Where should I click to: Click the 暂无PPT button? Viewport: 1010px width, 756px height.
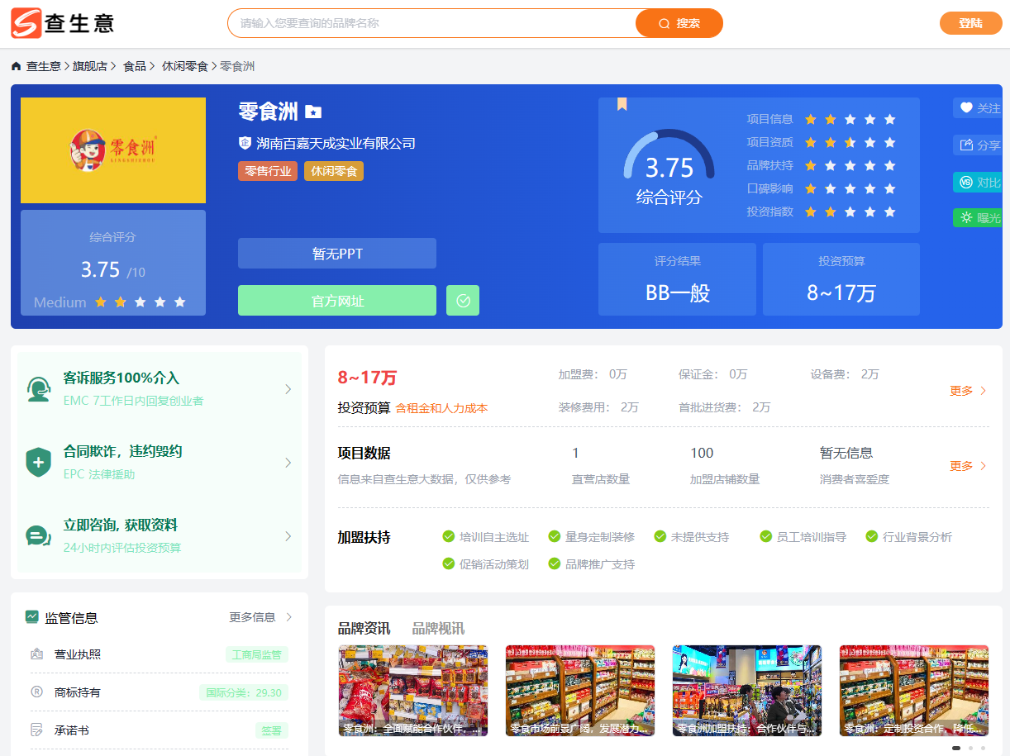pos(337,254)
